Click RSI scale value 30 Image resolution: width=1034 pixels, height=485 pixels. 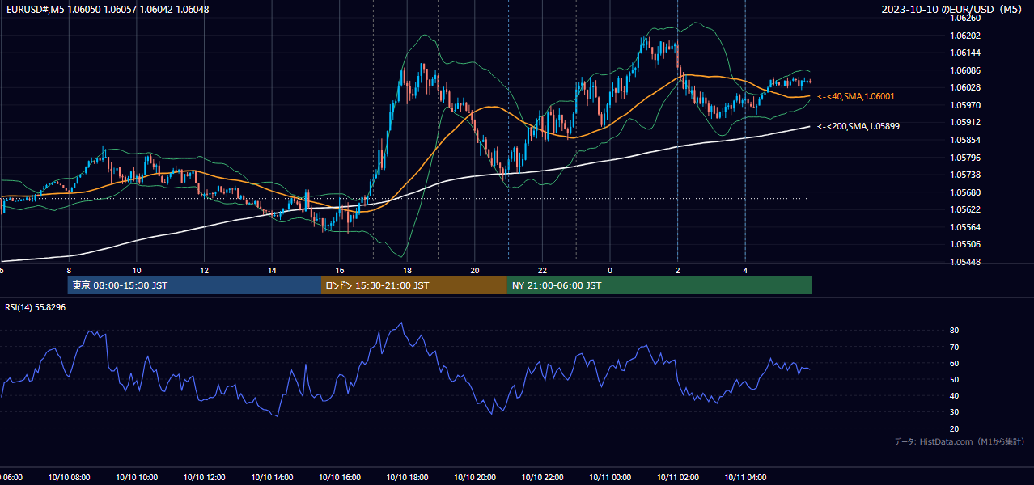[954, 412]
